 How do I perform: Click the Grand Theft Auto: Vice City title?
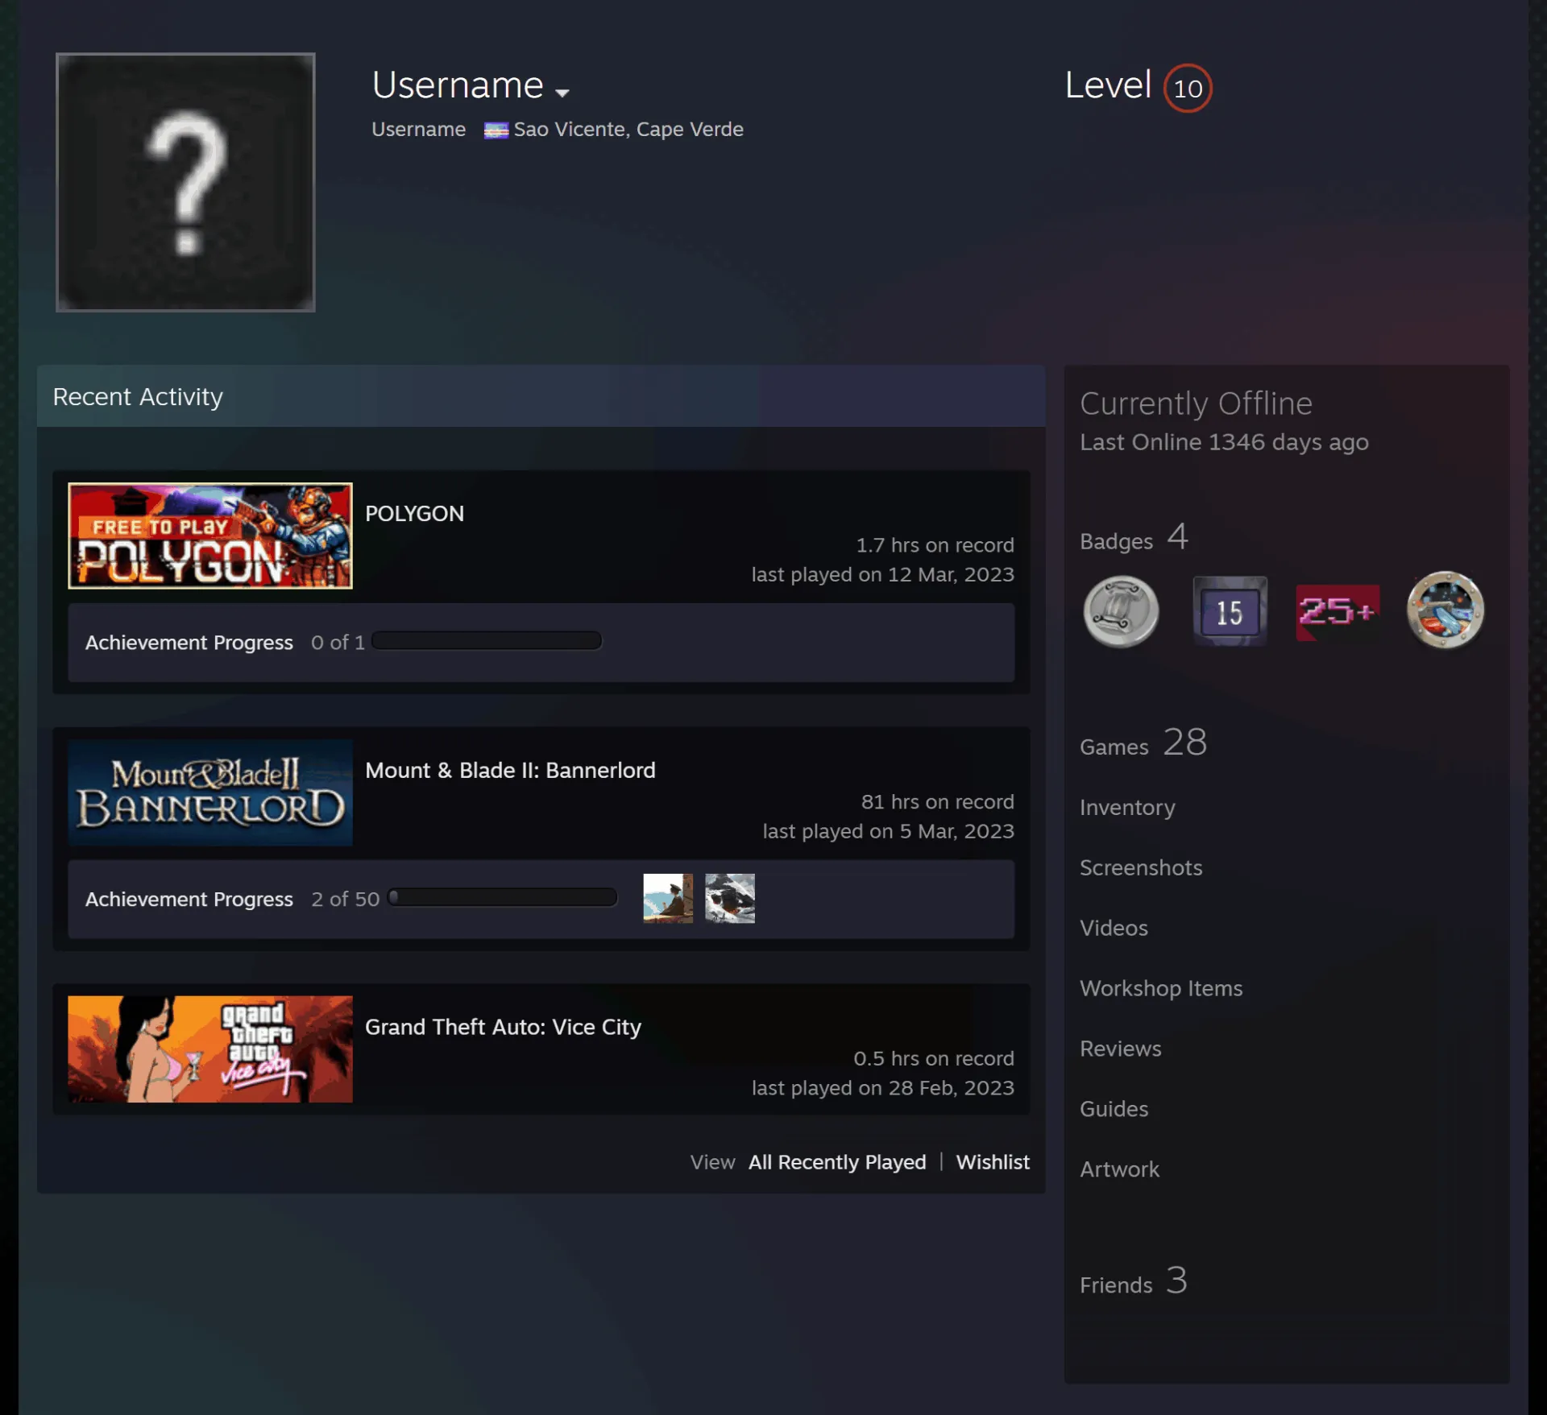[503, 1027]
